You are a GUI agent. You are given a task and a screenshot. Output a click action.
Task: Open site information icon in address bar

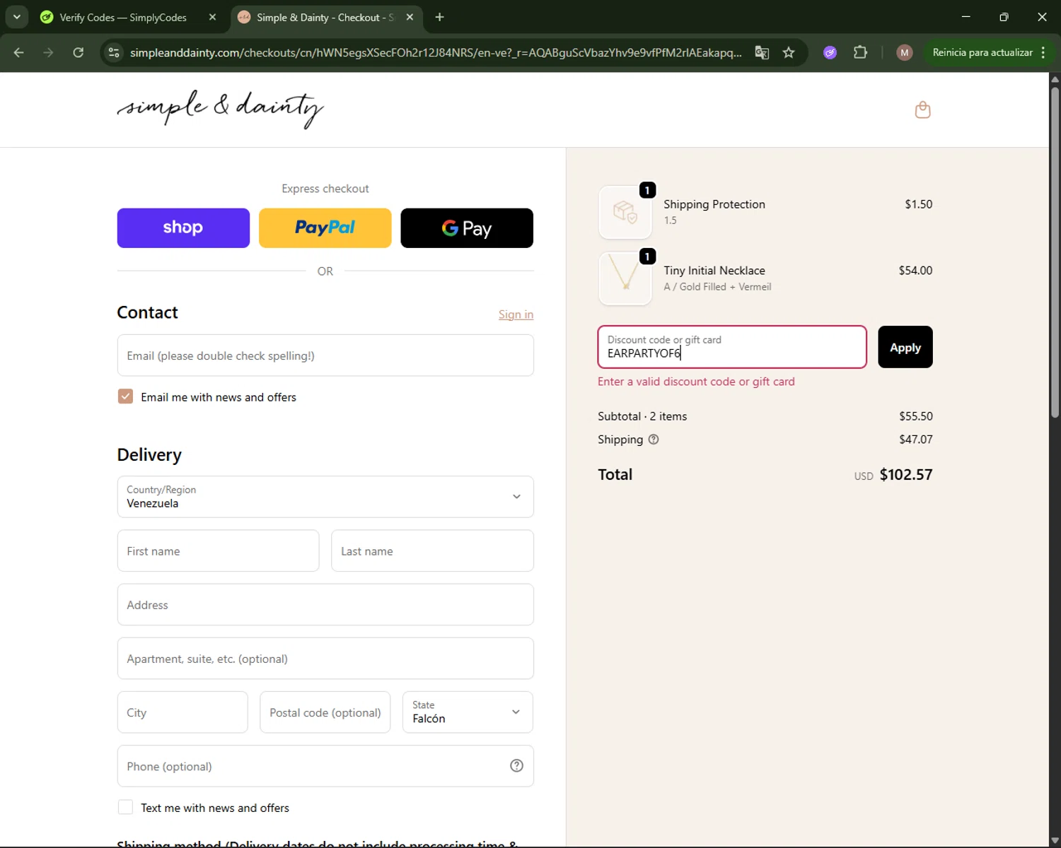pyautogui.click(x=114, y=52)
